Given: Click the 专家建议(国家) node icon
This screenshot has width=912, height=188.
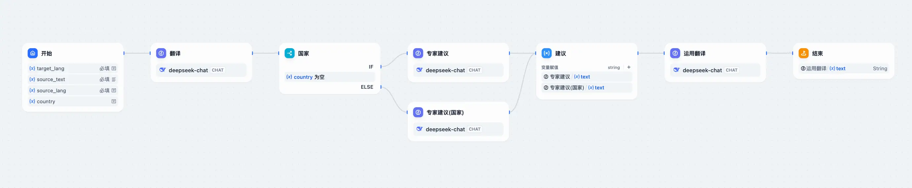Looking at the screenshot, I should click(x=418, y=112).
